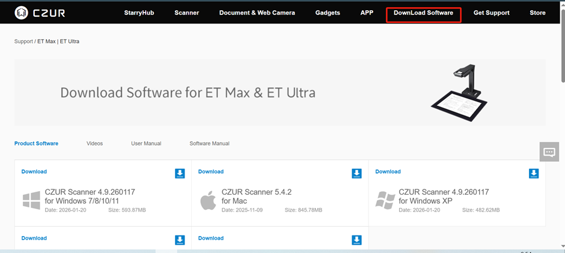The image size is (565, 253).
Task: Click download arrow icon for Mac version
Action: pyautogui.click(x=356, y=174)
